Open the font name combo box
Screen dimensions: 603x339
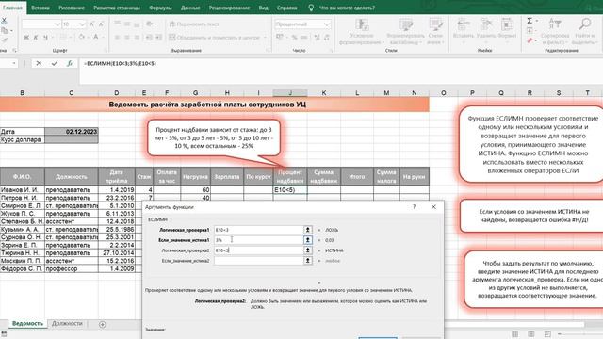click(x=41, y=24)
